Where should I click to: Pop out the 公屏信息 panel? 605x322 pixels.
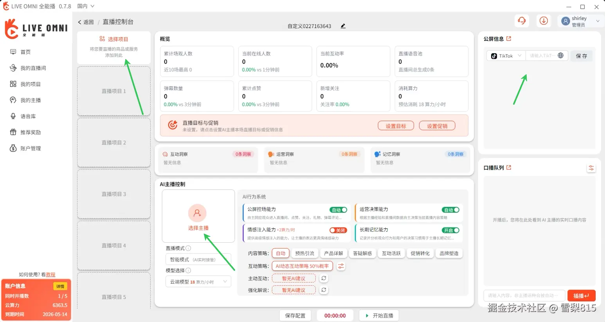(509, 39)
